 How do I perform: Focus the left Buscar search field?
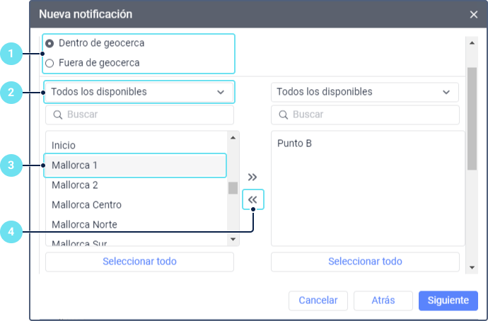click(x=145, y=115)
